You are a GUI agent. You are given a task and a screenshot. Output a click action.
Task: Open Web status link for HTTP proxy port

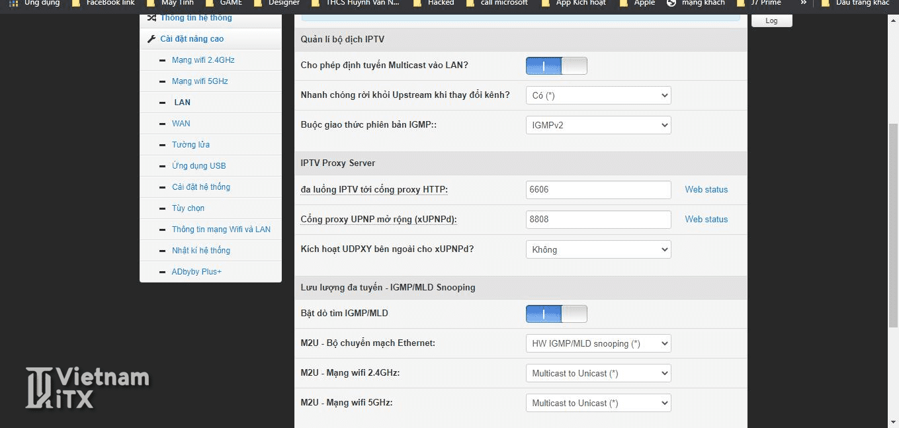point(706,190)
